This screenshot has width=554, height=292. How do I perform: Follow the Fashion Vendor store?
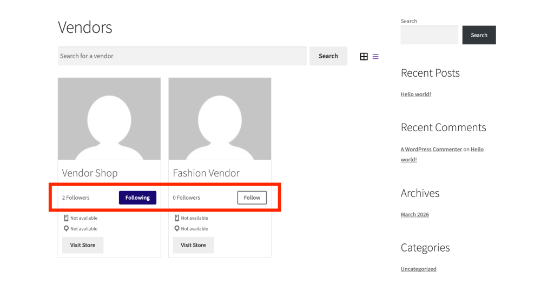(252, 198)
